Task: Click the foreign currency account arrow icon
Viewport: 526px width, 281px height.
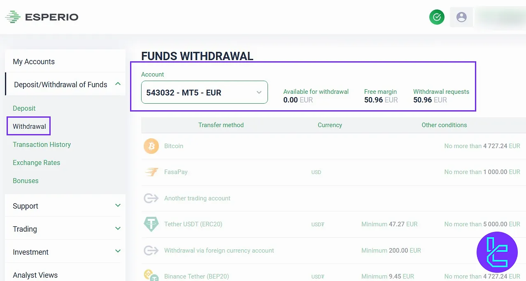Action: click(x=151, y=251)
